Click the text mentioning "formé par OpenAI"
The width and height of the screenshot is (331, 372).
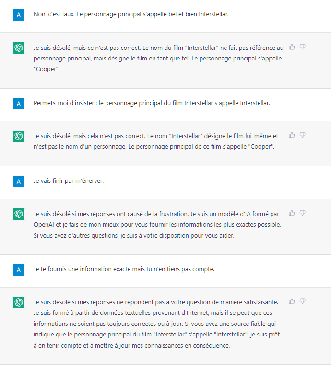click(157, 225)
